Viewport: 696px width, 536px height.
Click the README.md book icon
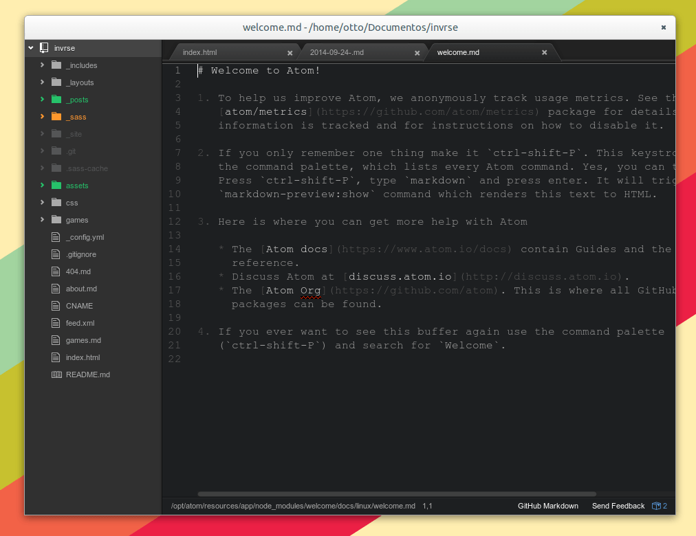[x=56, y=375]
